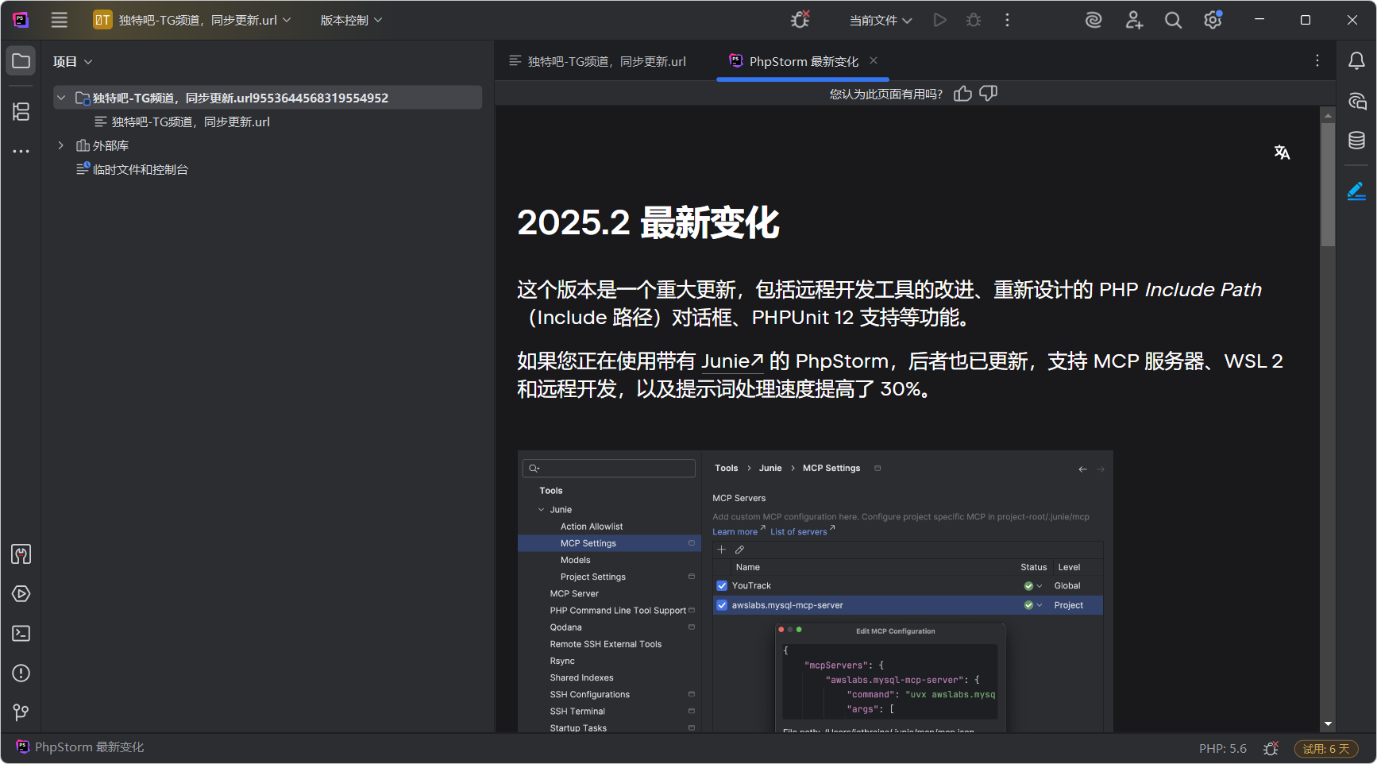Click the thumbs up feedback icon
Image resolution: width=1377 pixels, height=764 pixels.
point(962,94)
